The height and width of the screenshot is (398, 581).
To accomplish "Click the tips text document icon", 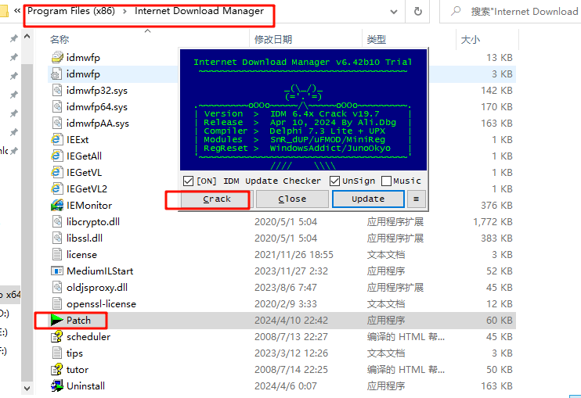I will coord(56,353).
